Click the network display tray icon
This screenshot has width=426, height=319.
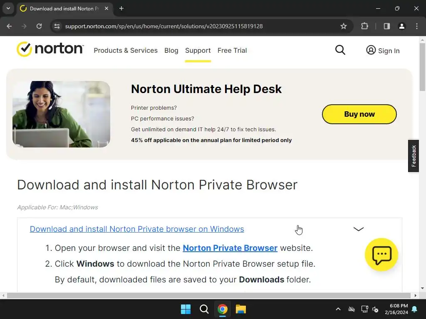364,309
